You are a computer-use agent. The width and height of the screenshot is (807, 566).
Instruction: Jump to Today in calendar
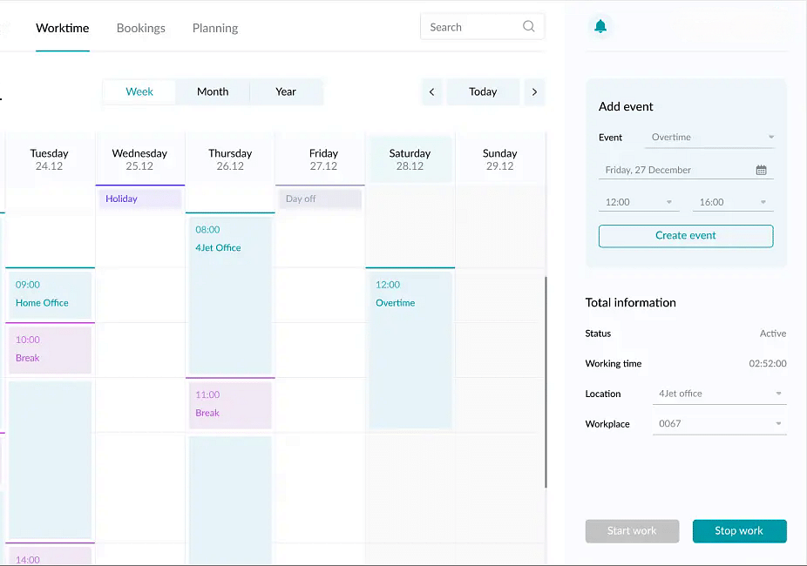pos(483,92)
